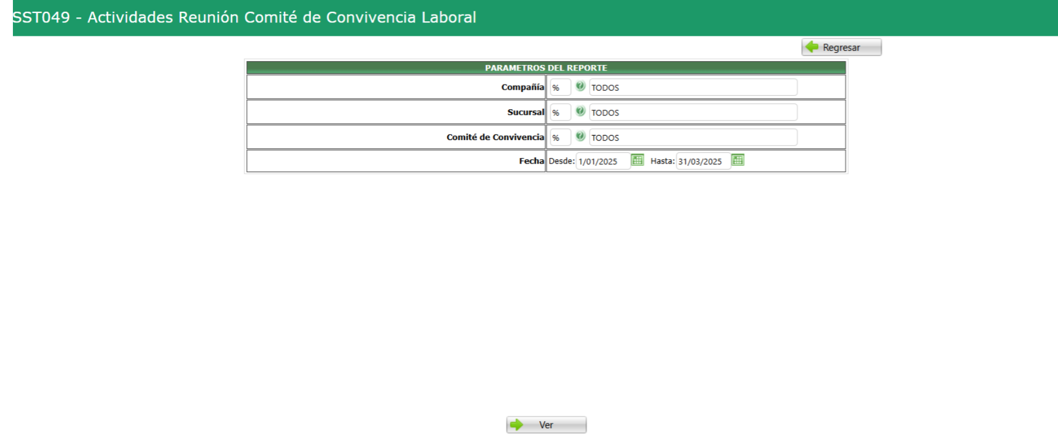
Task: Open the Desde date calendar picker
Action: [x=637, y=160]
